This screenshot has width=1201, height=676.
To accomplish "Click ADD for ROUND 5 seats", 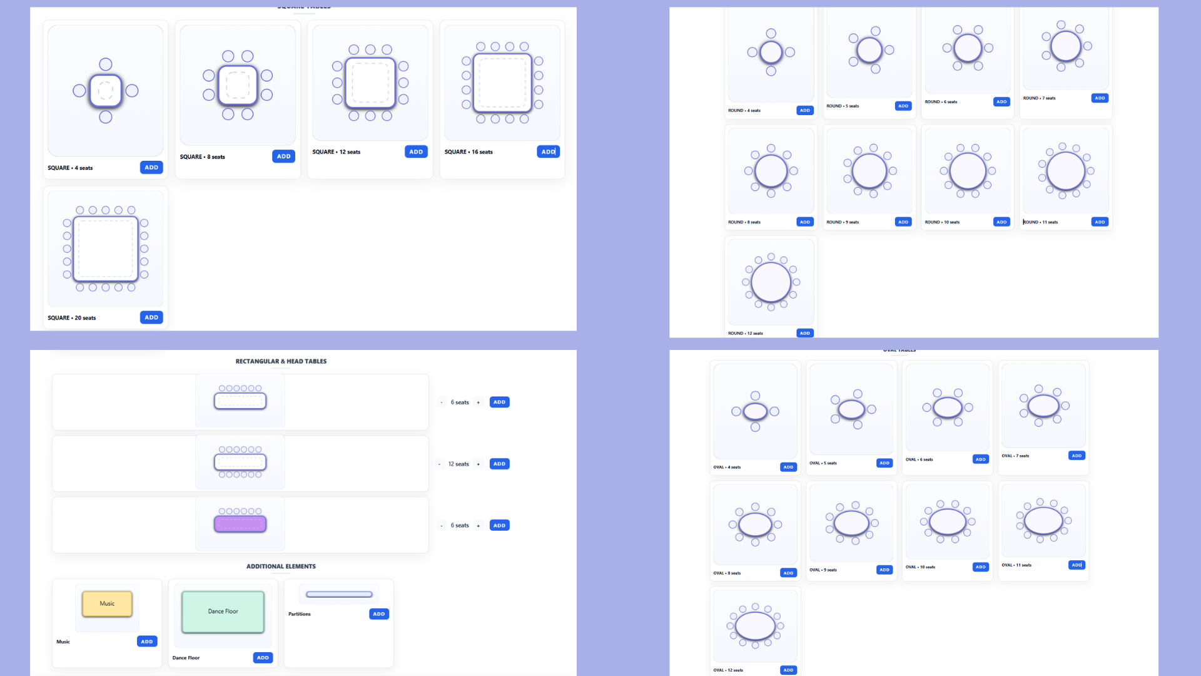I will pos(903,106).
